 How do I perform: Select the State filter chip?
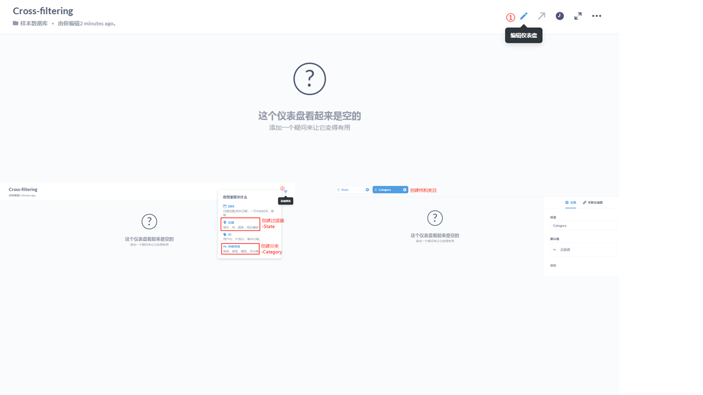tap(345, 189)
